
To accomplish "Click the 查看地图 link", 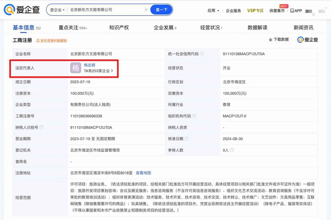I will click(x=143, y=173).
